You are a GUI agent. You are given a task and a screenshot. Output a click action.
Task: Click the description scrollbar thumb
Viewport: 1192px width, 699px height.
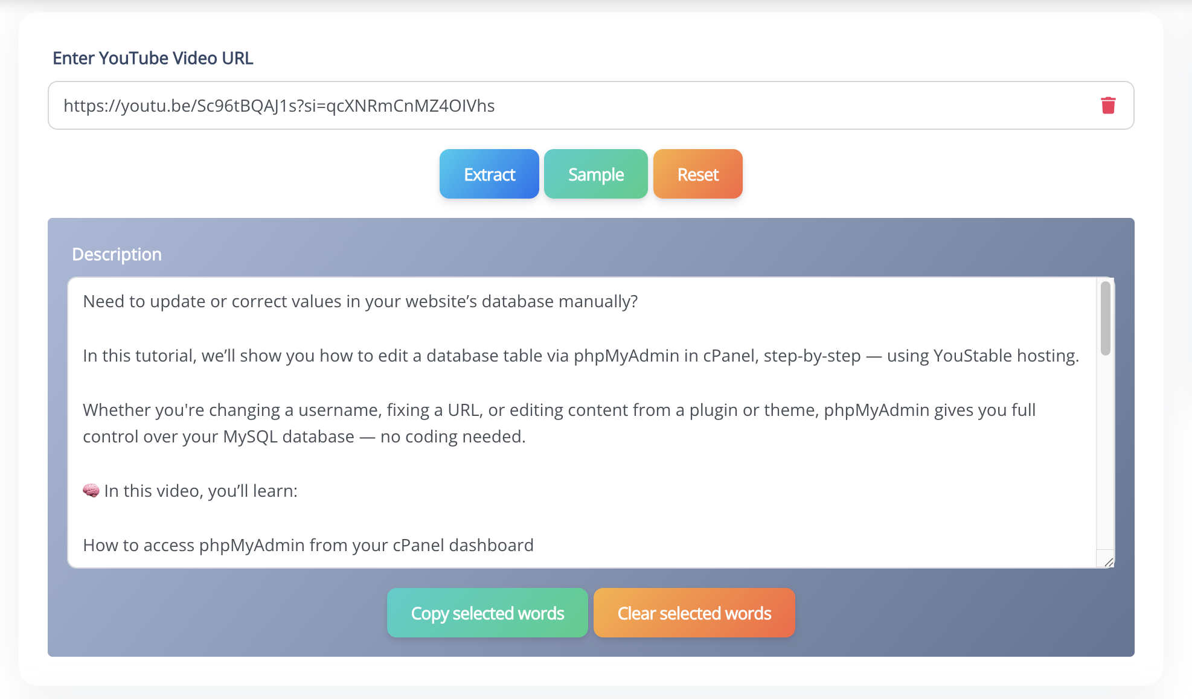tap(1106, 319)
